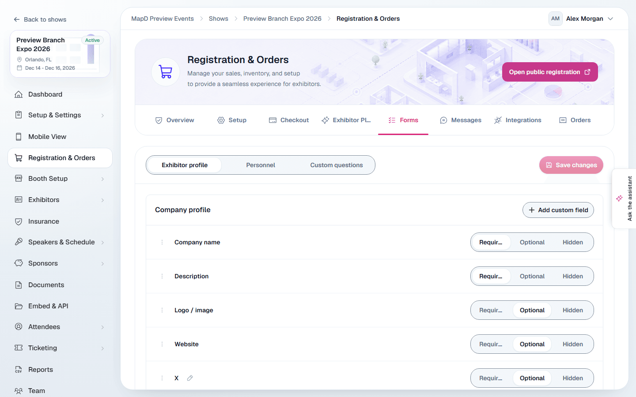Click MapD Preview Events breadcrumb
This screenshot has height=397, width=636.
163,19
